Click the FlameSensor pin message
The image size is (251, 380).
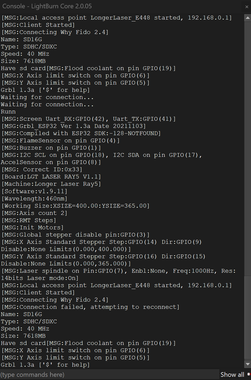[60, 140]
